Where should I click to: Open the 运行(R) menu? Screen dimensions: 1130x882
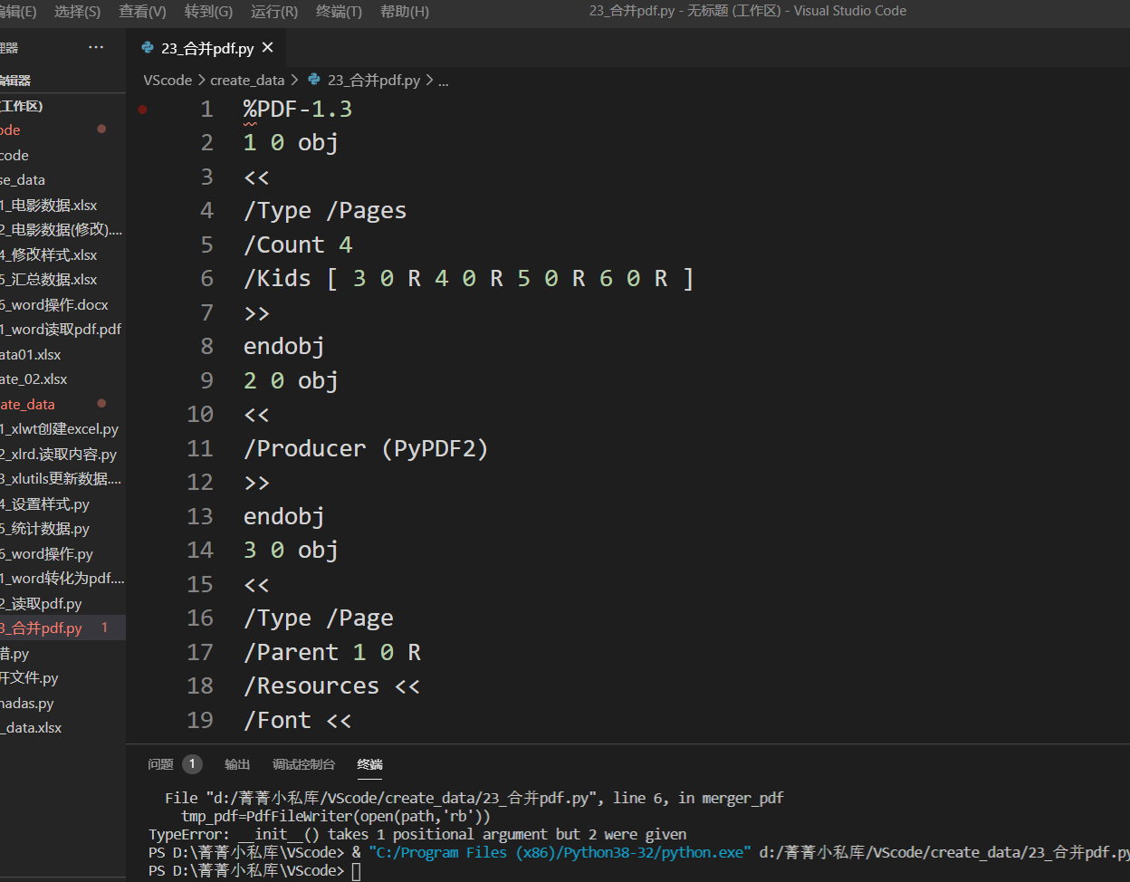[274, 11]
